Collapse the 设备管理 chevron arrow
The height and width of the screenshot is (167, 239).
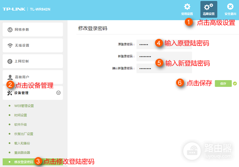(x=59, y=92)
